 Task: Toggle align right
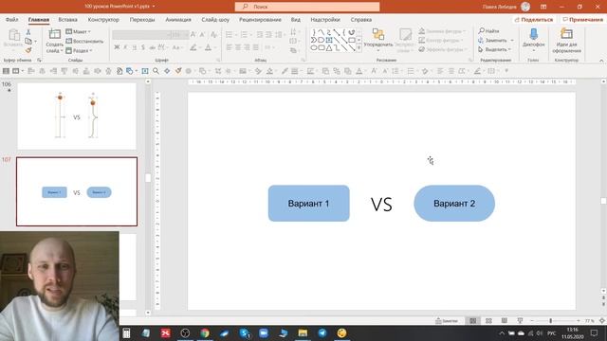247,47
